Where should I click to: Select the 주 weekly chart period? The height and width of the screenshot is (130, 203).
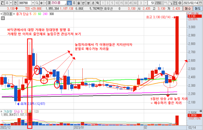(74, 3)
